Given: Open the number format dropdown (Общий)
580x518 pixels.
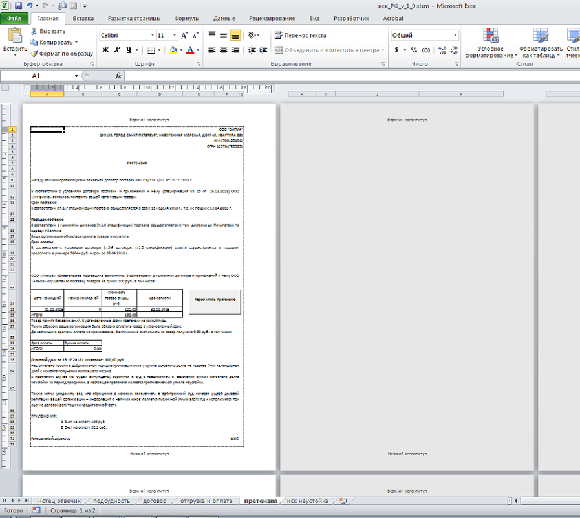Looking at the screenshot, I should 455,35.
